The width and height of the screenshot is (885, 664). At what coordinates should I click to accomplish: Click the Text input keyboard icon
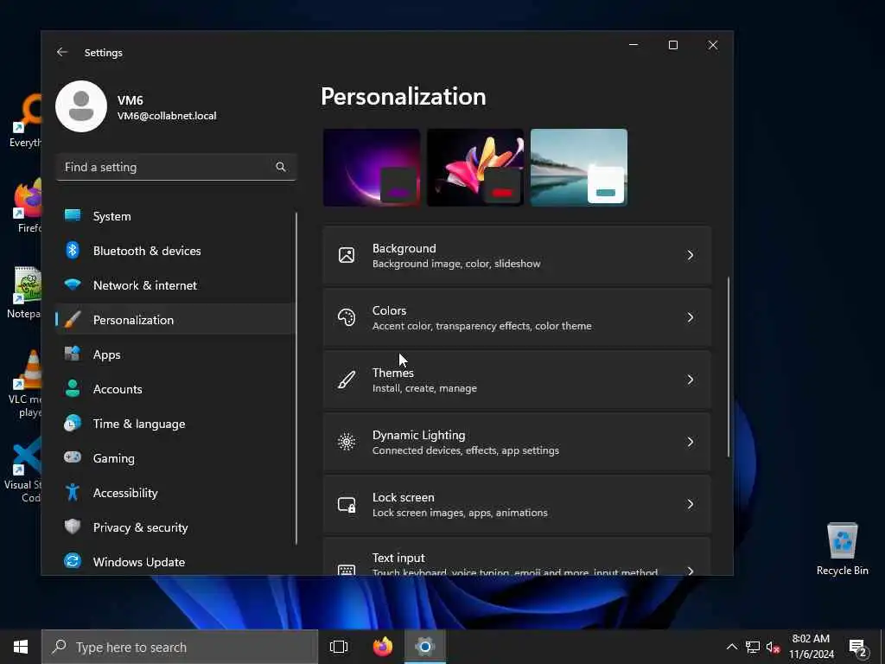[x=347, y=569]
